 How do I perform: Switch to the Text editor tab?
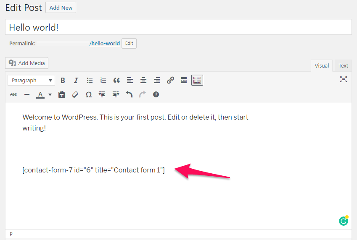tap(343, 66)
